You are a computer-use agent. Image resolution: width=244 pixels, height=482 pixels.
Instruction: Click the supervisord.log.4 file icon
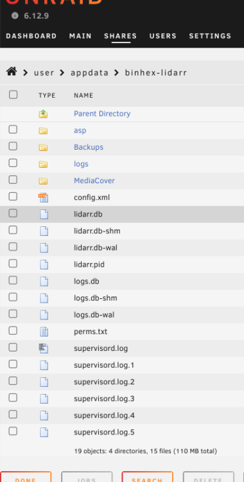(44, 415)
